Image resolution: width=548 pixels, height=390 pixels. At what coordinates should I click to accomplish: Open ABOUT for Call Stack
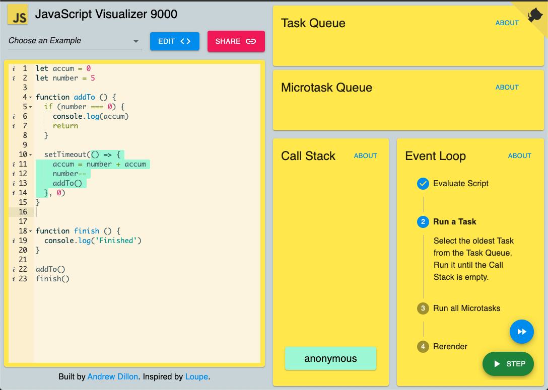coord(365,155)
